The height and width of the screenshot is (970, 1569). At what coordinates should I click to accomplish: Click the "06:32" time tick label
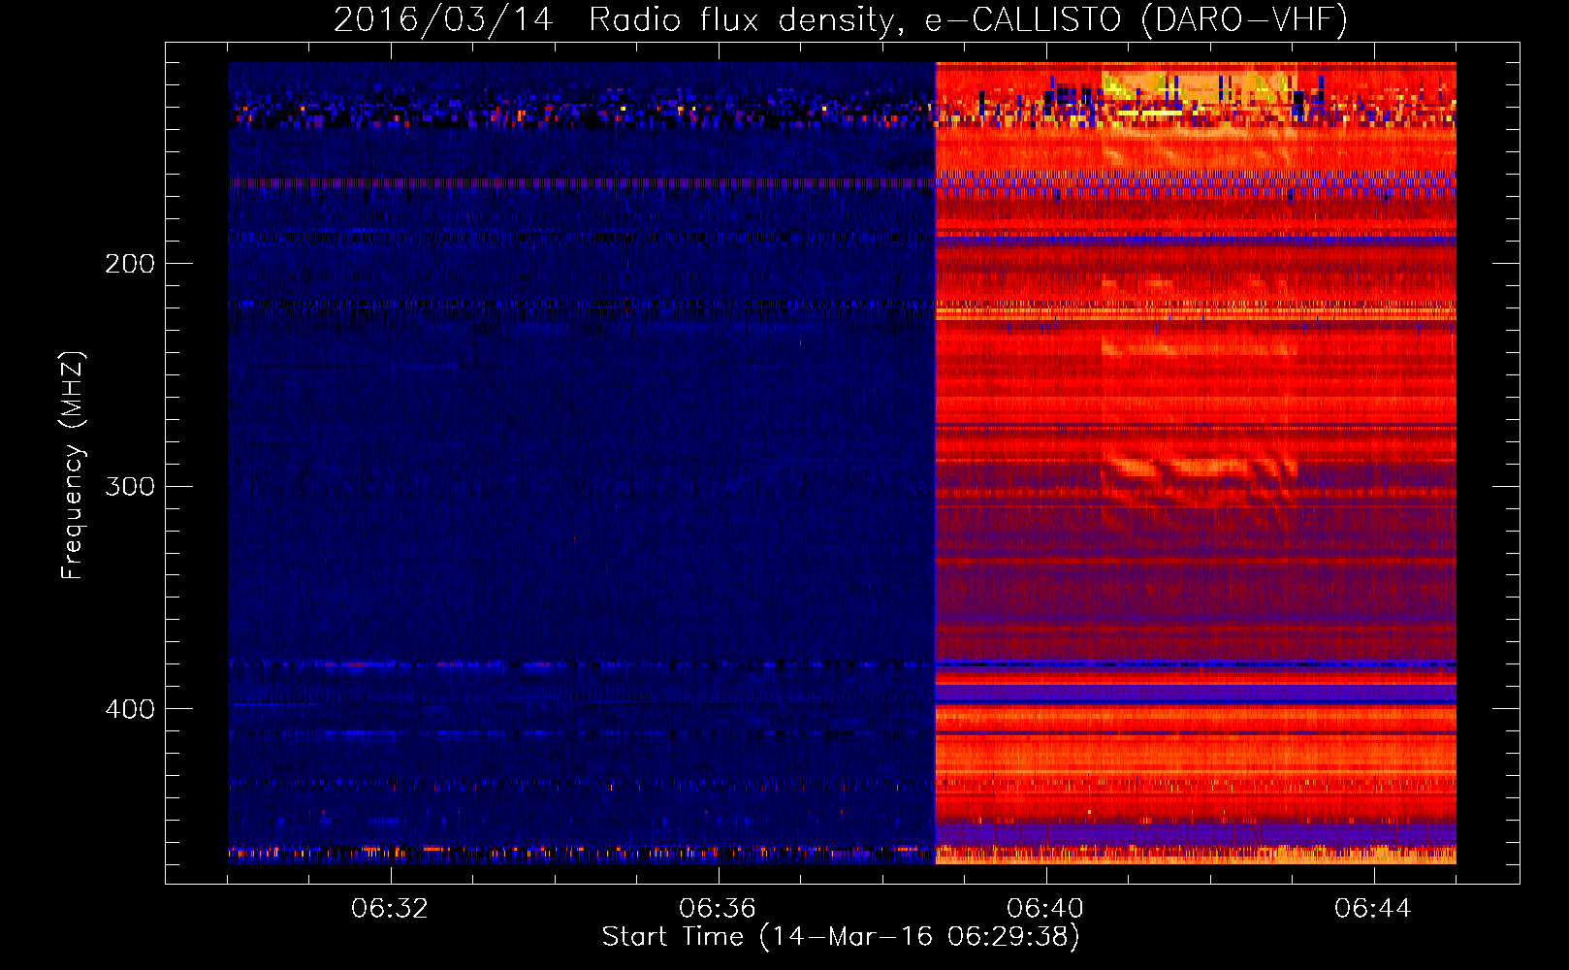390,909
